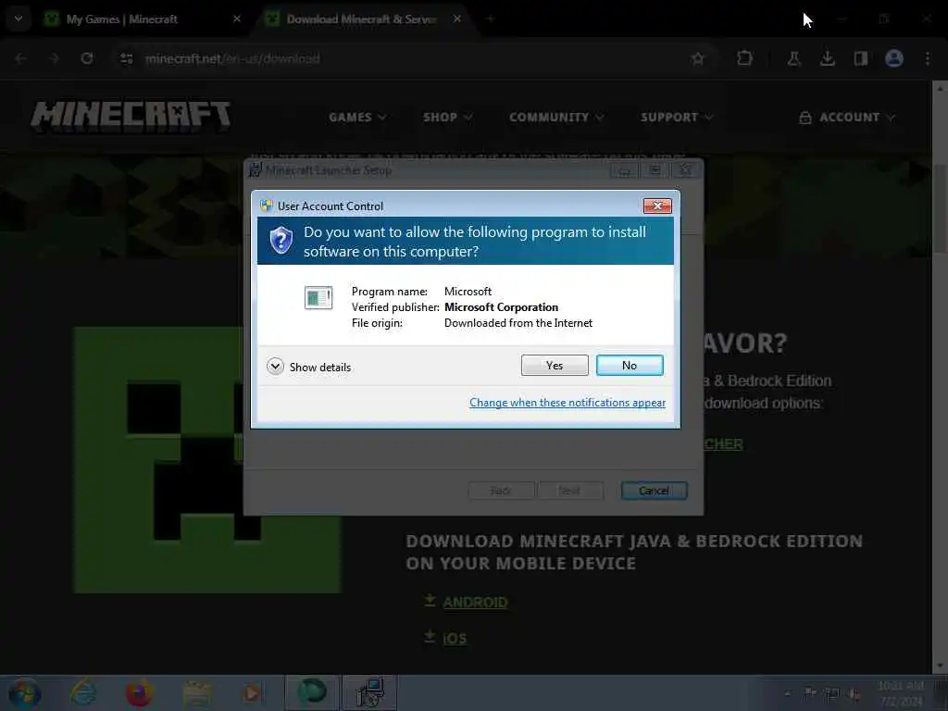Bookmark this page with the star icon

(x=698, y=58)
